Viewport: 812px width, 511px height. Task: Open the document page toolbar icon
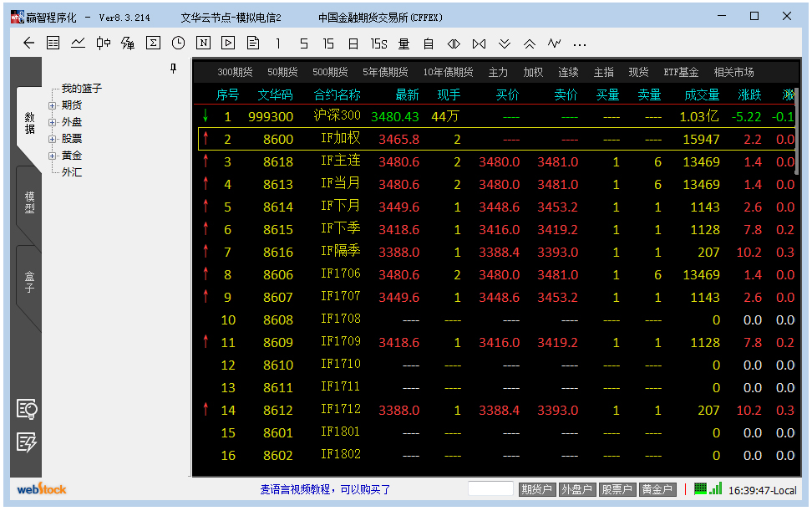253,43
